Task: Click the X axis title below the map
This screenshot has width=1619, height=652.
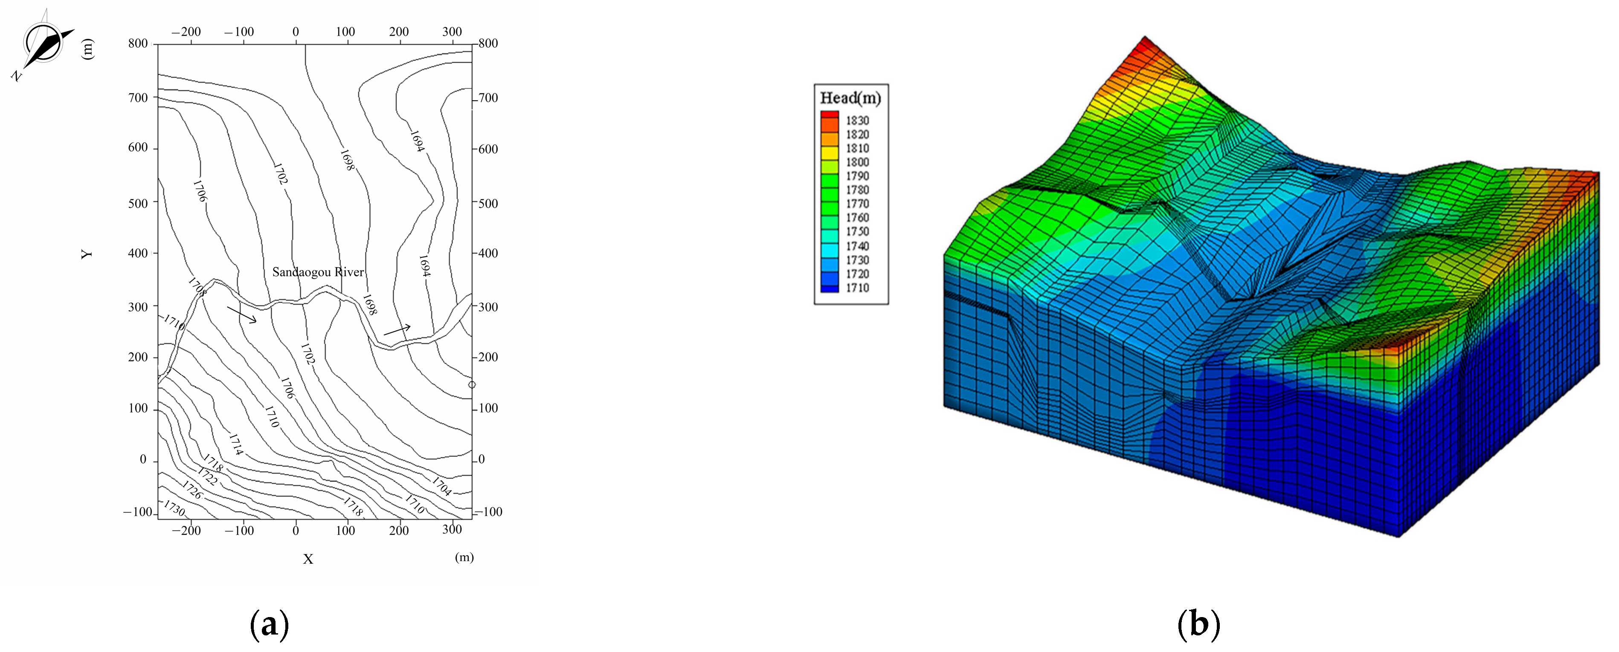Action: [308, 559]
